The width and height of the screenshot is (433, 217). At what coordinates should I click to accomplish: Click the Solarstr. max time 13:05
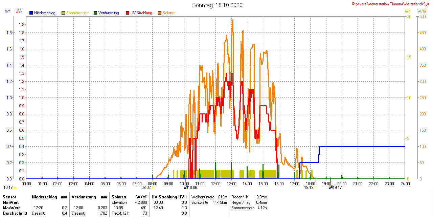(x=118, y=208)
